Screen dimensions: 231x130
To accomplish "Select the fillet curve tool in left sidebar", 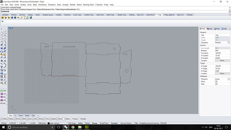I will (5, 42).
